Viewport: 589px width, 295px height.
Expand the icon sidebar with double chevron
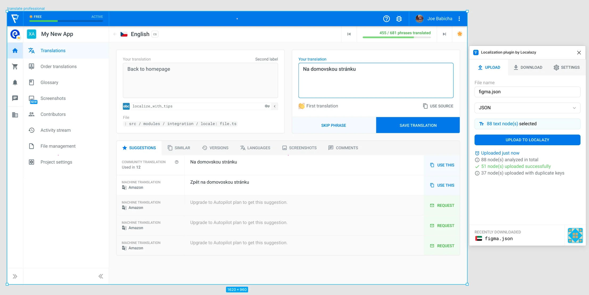15,276
